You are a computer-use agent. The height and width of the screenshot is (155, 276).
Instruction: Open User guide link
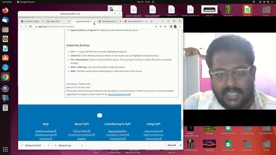click(46, 139)
